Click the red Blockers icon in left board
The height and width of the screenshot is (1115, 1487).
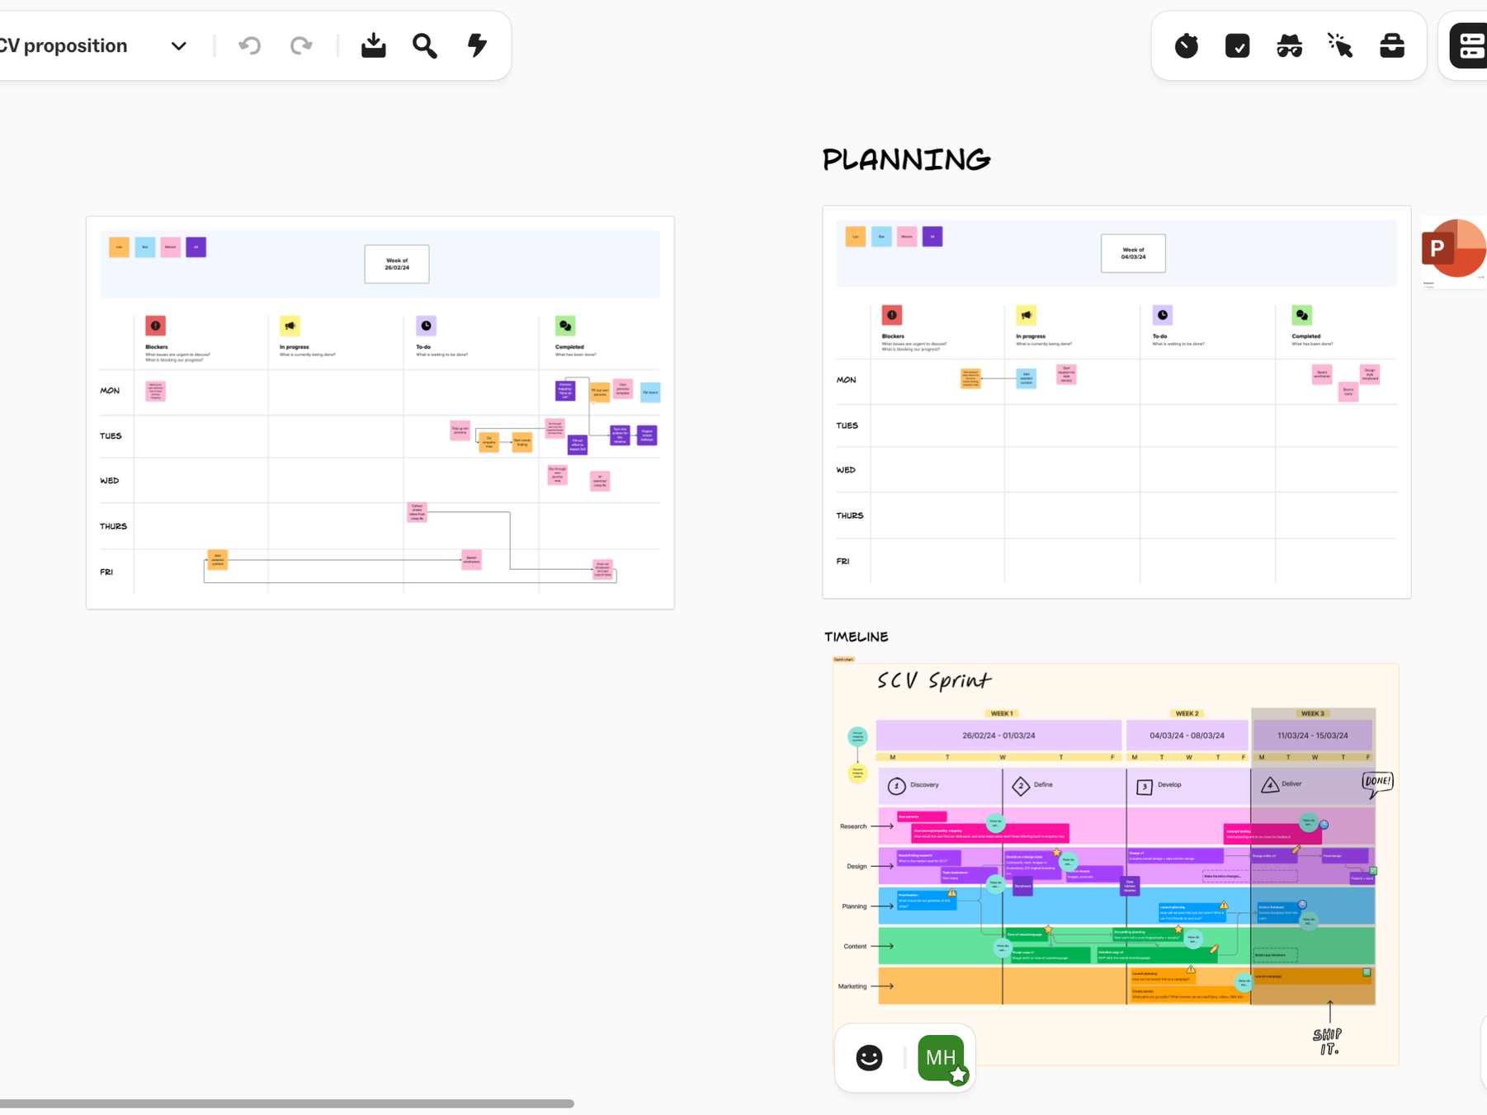155,326
